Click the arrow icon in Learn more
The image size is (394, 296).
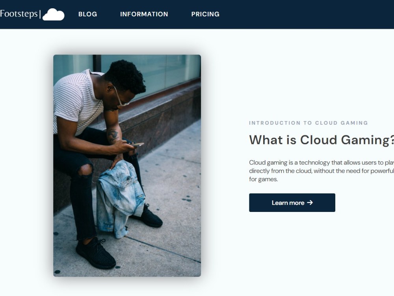[x=310, y=202]
